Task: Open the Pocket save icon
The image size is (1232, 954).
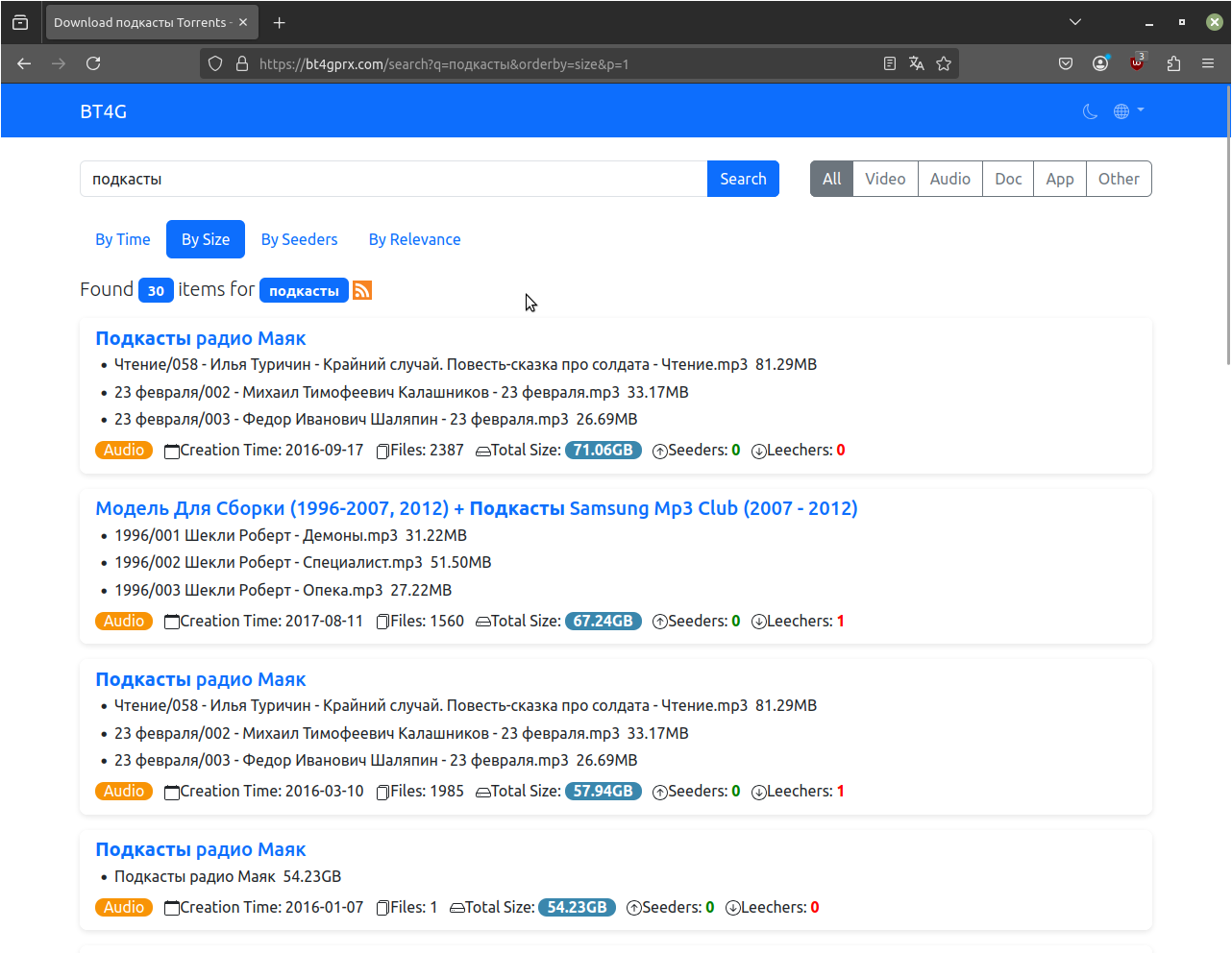Action: click(1066, 63)
